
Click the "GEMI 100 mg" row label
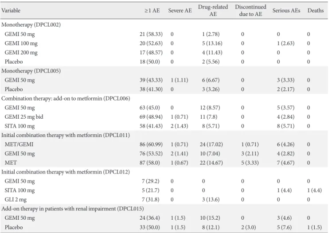[x=21, y=43]
